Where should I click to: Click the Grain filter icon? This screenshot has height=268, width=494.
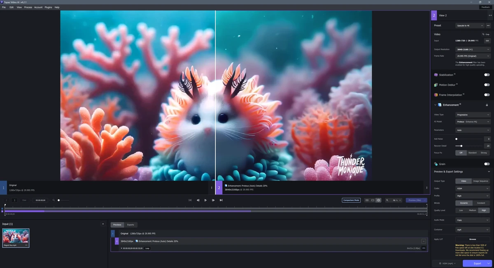pos(436,164)
